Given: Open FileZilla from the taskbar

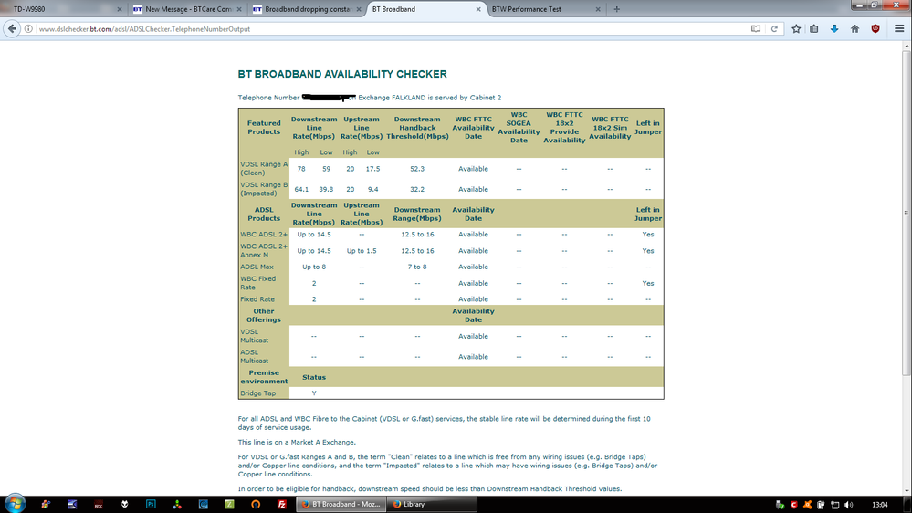Looking at the screenshot, I should pos(281,504).
